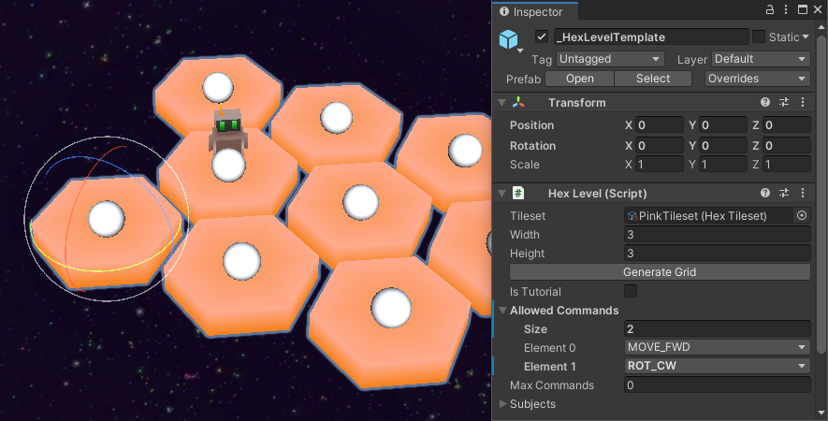Click the Rotation label in Transform
Screen dimensions: 828x421
532,145
